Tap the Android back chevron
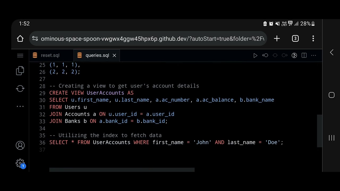Viewport: 340px width, 191px height. click(331, 53)
